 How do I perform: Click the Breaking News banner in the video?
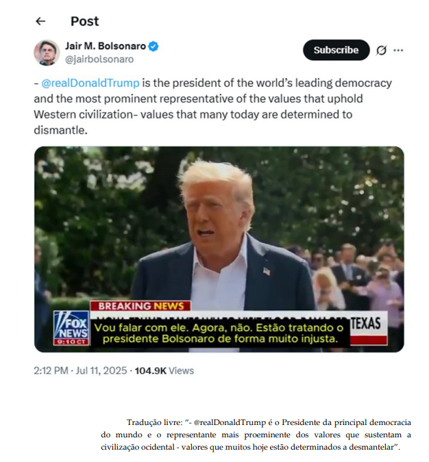(x=140, y=306)
